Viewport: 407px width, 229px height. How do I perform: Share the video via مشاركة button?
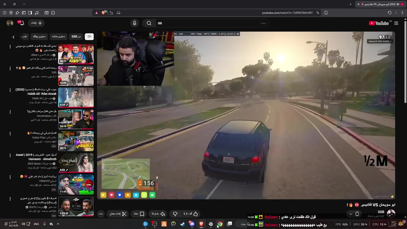coord(158,214)
